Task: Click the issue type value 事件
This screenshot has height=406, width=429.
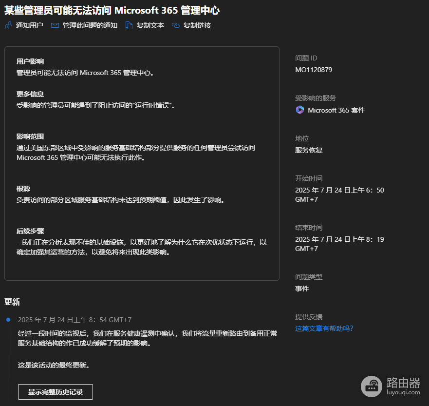Action: point(302,289)
